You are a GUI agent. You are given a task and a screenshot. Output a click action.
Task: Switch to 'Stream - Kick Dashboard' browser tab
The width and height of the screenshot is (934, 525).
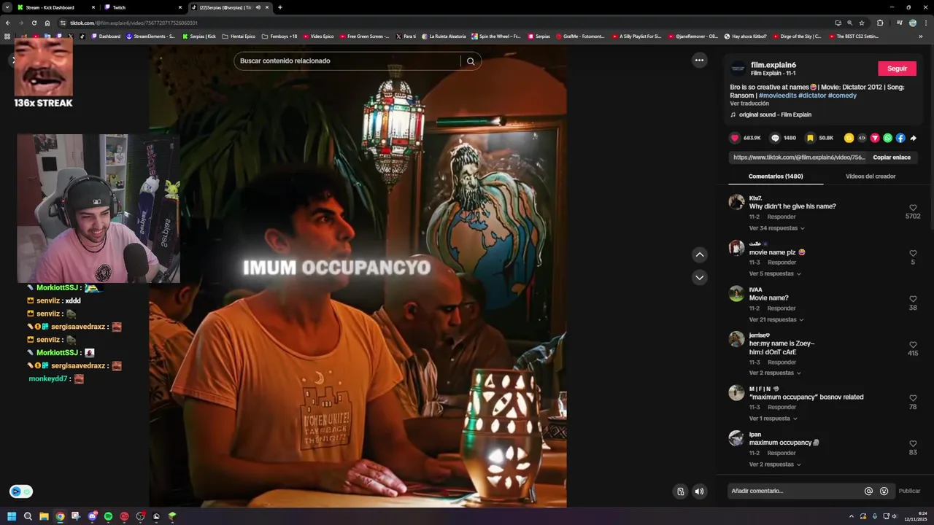tap(55, 7)
